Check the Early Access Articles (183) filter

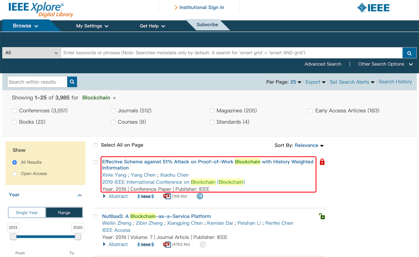click(311, 111)
